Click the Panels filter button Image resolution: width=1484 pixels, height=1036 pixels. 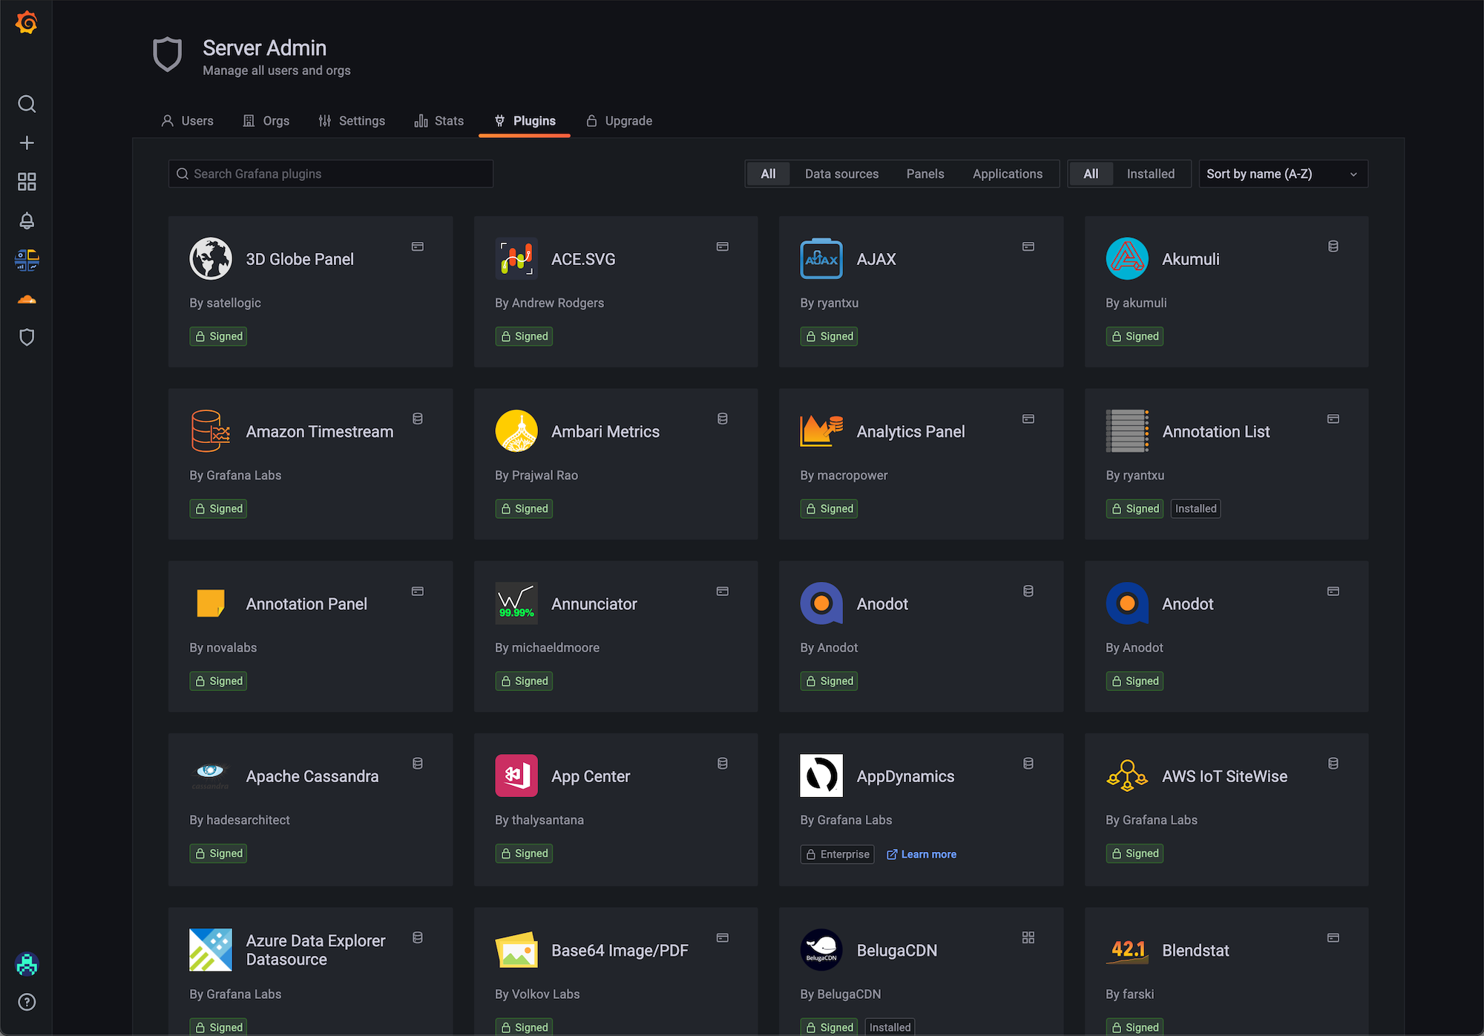point(925,174)
